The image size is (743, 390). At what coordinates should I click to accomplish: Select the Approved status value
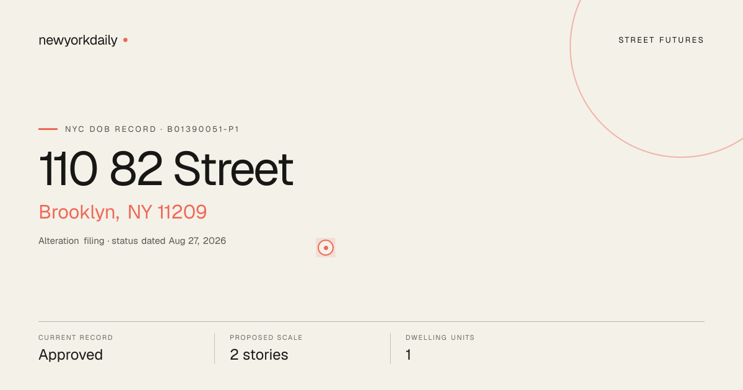[71, 355]
